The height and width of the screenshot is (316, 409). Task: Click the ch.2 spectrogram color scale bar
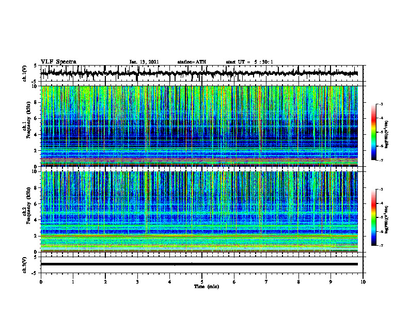click(x=374, y=217)
